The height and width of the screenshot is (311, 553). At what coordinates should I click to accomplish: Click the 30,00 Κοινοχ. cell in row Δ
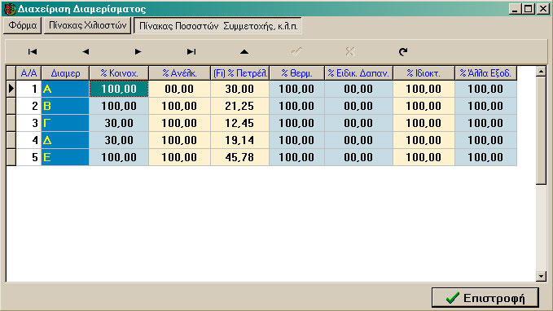click(119, 140)
